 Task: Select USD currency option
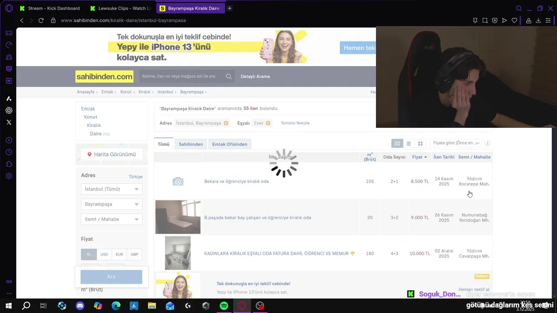coord(104,254)
